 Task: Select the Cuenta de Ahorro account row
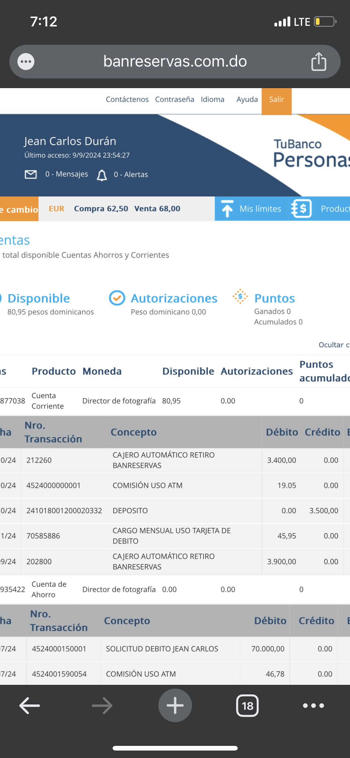tap(175, 589)
